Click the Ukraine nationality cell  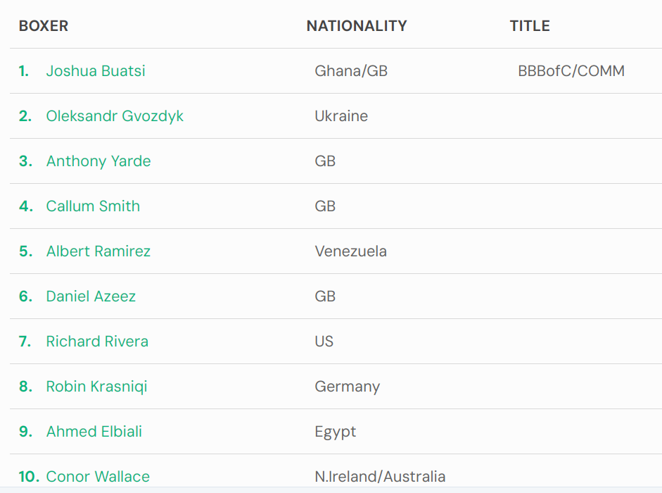pos(342,116)
